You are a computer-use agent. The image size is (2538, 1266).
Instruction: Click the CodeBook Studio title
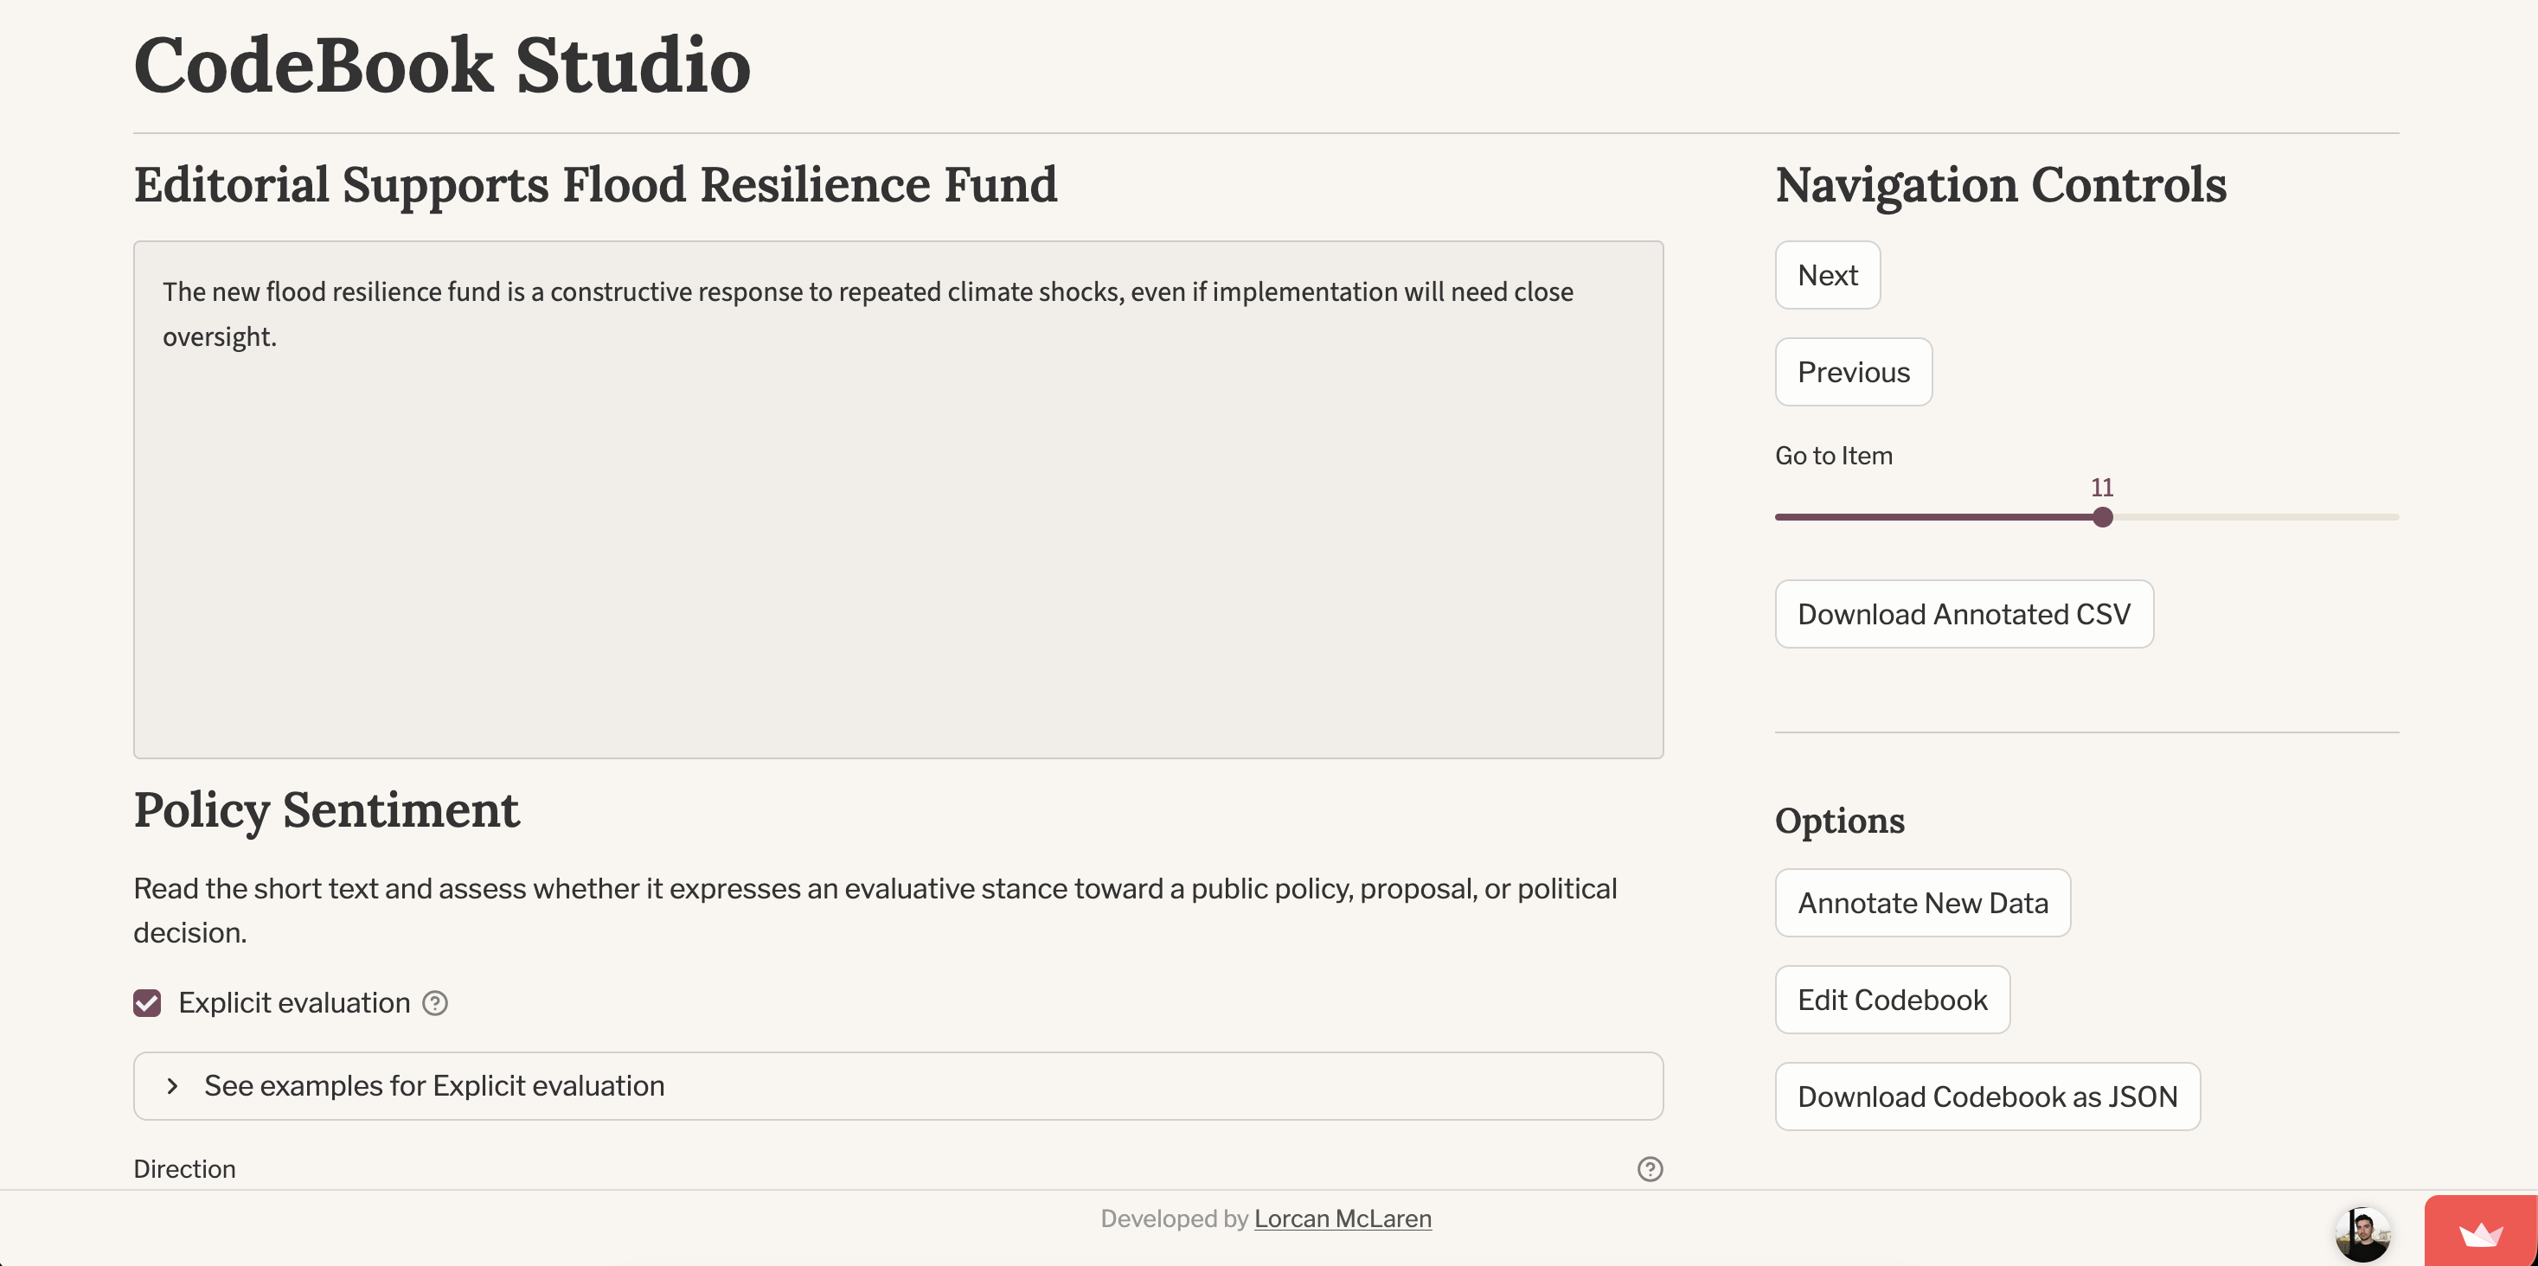tap(441, 65)
